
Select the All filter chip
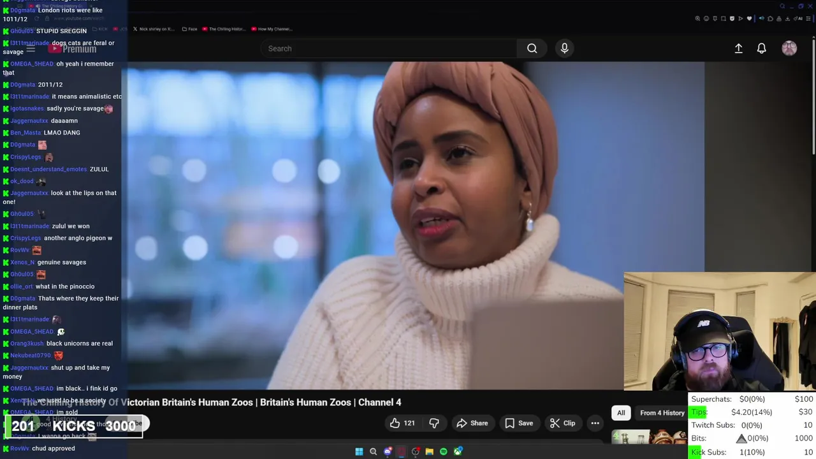coord(621,413)
